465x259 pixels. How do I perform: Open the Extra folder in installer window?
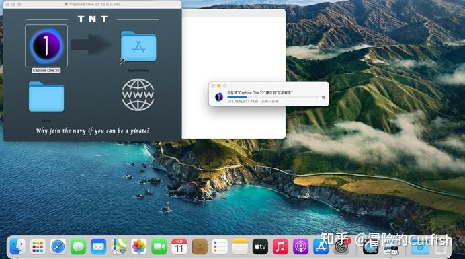(x=46, y=97)
